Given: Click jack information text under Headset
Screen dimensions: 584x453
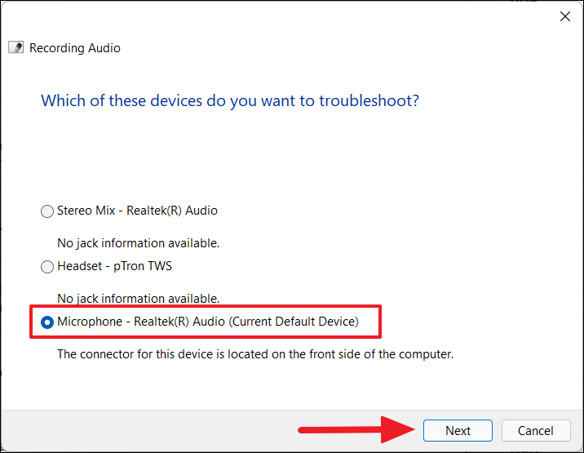Looking at the screenshot, I should (x=138, y=299).
